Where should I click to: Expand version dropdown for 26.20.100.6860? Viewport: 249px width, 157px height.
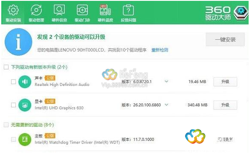(166, 105)
